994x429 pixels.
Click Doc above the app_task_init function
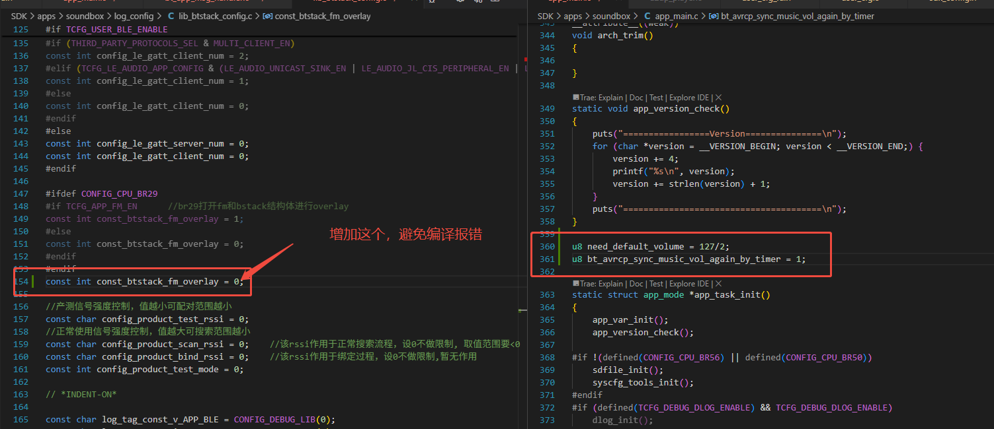pos(636,284)
